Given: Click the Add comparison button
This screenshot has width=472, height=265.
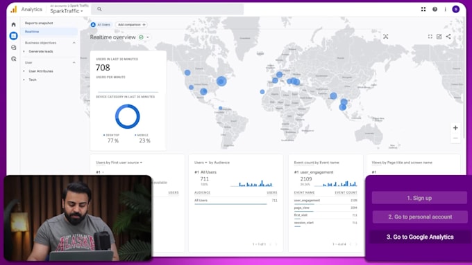Looking at the screenshot, I should point(131,25).
